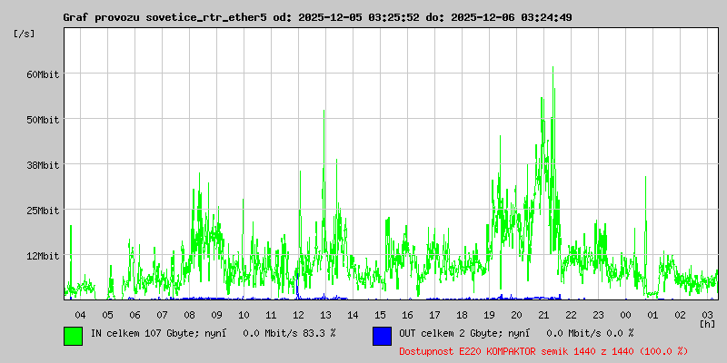Click the 50Mbit y-axis label

click(42, 119)
